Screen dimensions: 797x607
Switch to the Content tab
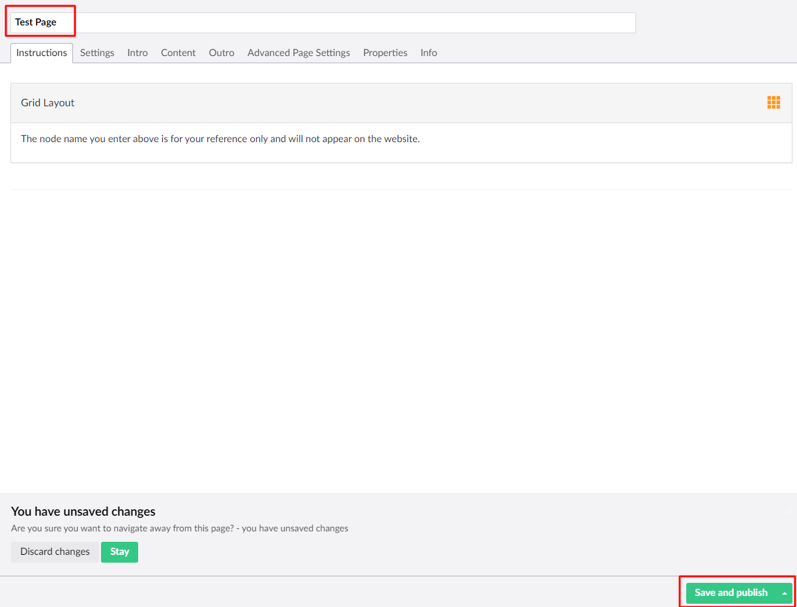coord(178,53)
